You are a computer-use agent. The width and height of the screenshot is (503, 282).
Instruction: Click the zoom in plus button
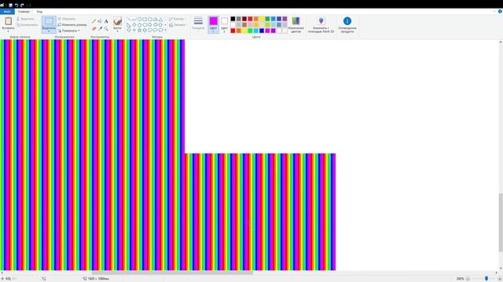[x=500, y=279]
